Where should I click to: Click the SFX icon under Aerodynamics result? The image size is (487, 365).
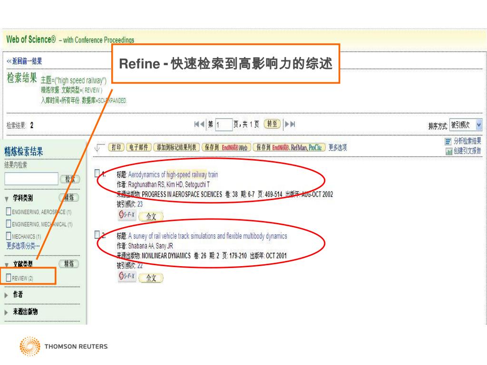127,215
